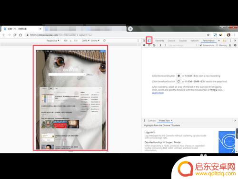
Task: Switch to the Network tab
Action: point(195,41)
